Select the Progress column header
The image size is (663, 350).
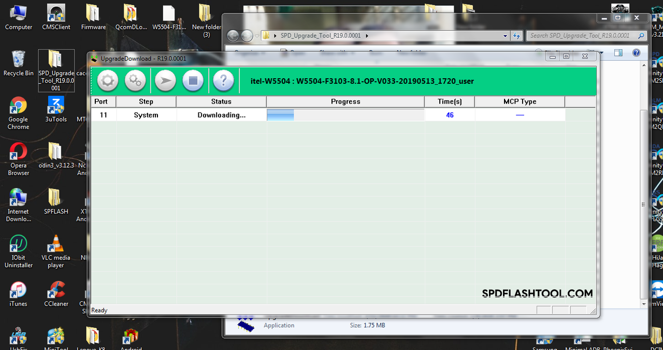tap(345, 101)
